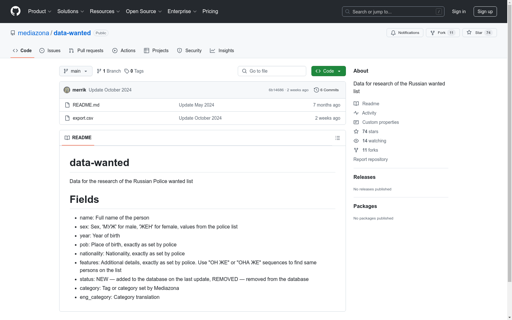This screenshot has width=512, height=320.
Task: Click the stars icon in About
Action: coord(356,132)
